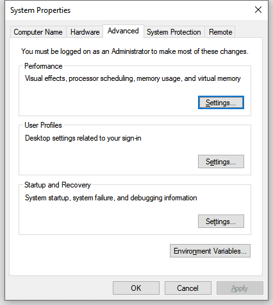Open the Environment Variables dialog
273x305 pixels.
coord(210,251)
